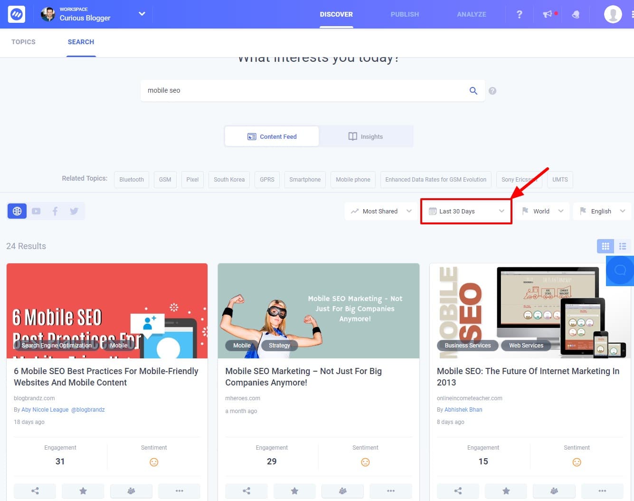
Task: Click the Strategy tag on second card
Action: pyautogui.click(x=279, y=346)
